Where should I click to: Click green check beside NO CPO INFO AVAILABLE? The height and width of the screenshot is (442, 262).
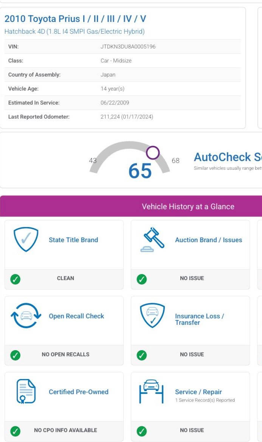coord(15,431)
